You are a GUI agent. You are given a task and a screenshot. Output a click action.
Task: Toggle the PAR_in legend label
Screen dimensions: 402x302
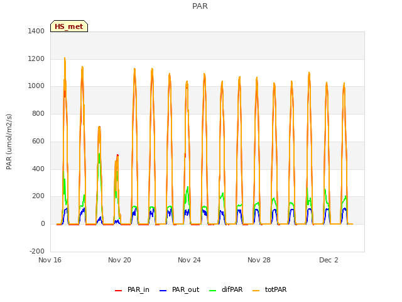[138, 289]
